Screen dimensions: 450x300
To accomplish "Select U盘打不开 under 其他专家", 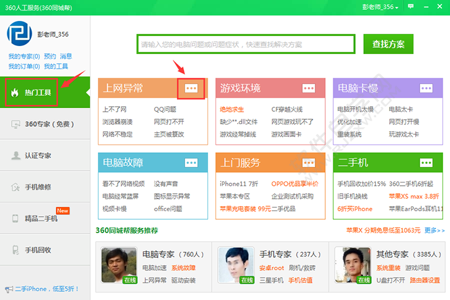I will [390, 280].
